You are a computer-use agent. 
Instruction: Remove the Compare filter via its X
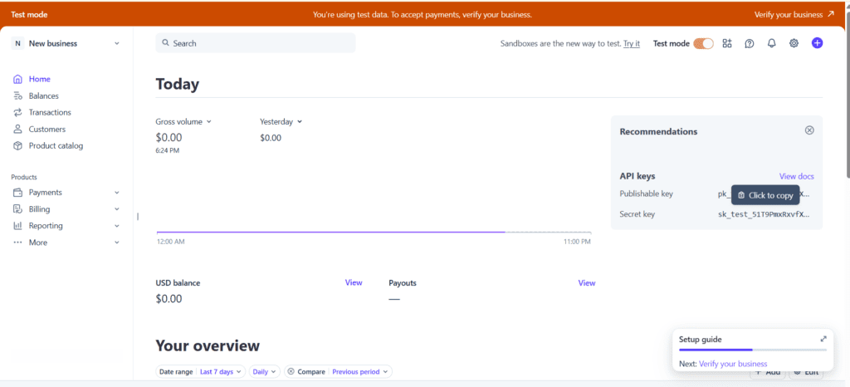(291, 372)
